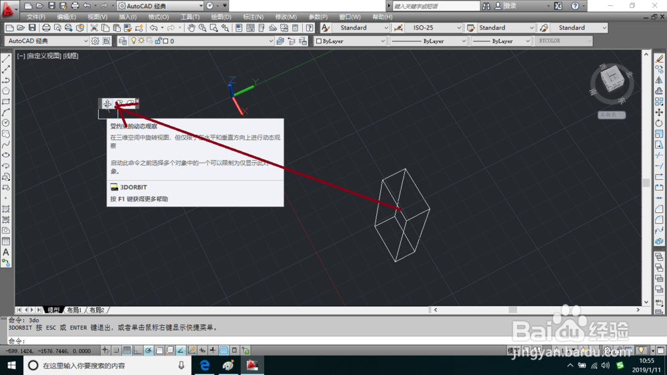The image size is (667, 375).
Task: Open Microsoft Edge from the taskbar
Action: click(x=205, y=365)
